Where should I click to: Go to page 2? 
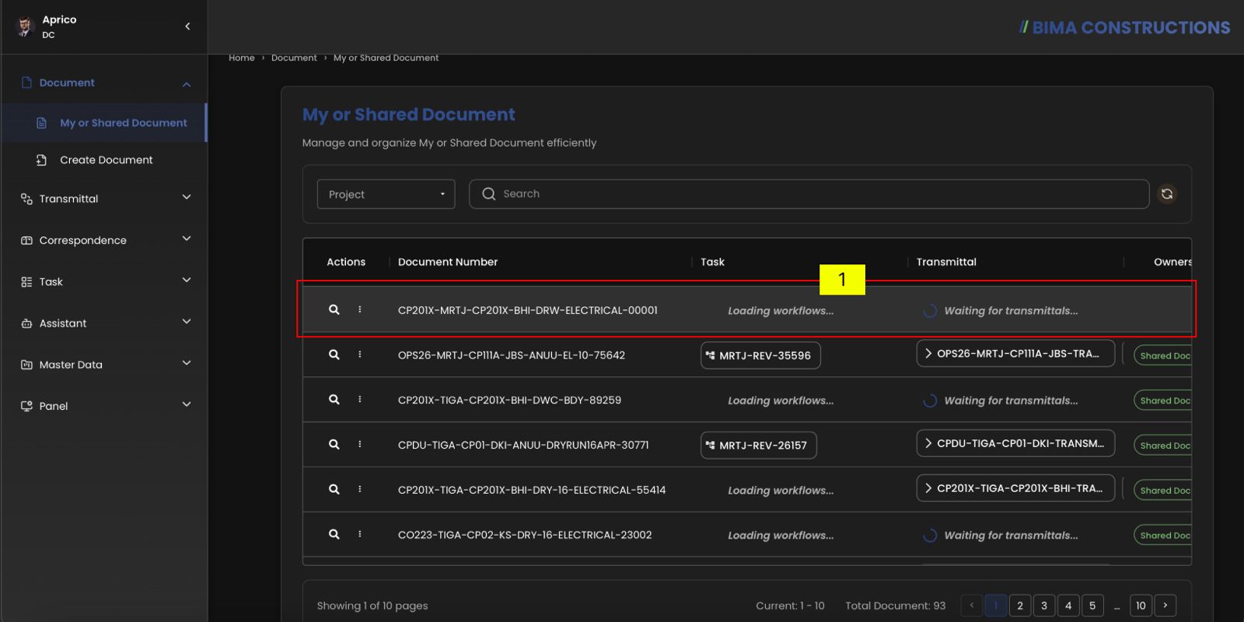[x=1020, y=605]
